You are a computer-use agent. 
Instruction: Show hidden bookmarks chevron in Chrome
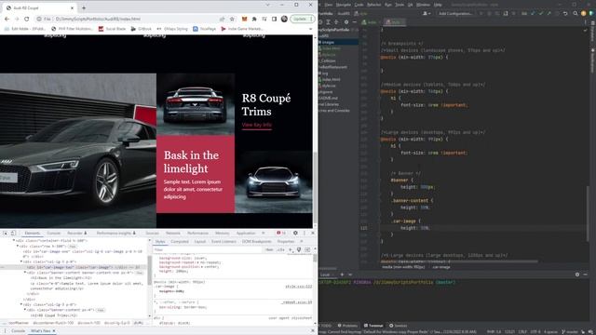[310, 29]
